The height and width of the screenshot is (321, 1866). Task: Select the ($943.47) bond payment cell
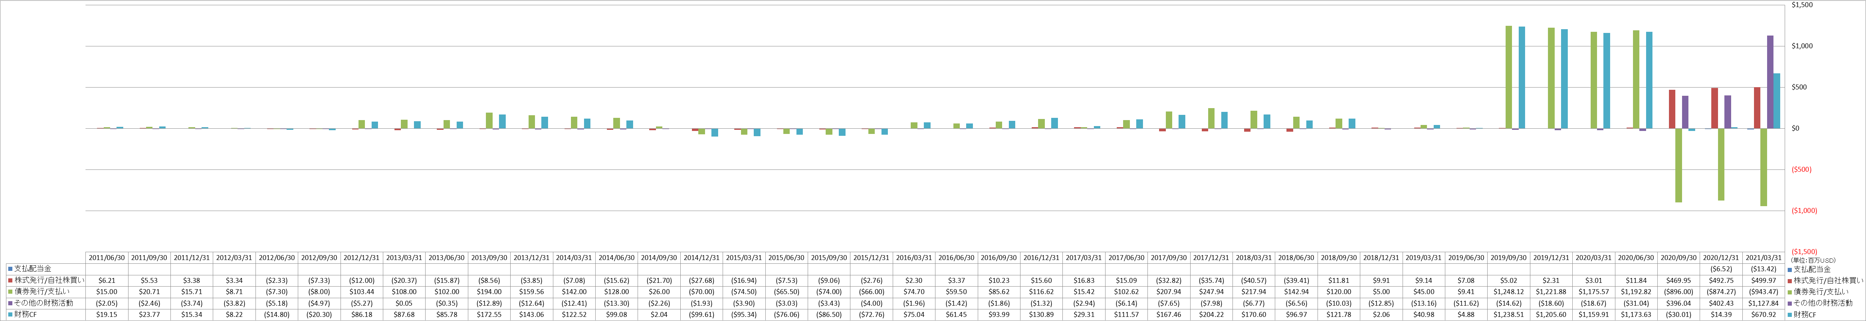[1764, 292]
